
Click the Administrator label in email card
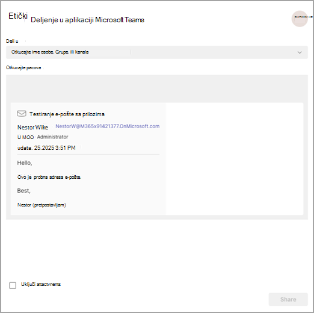click(52, 137)
